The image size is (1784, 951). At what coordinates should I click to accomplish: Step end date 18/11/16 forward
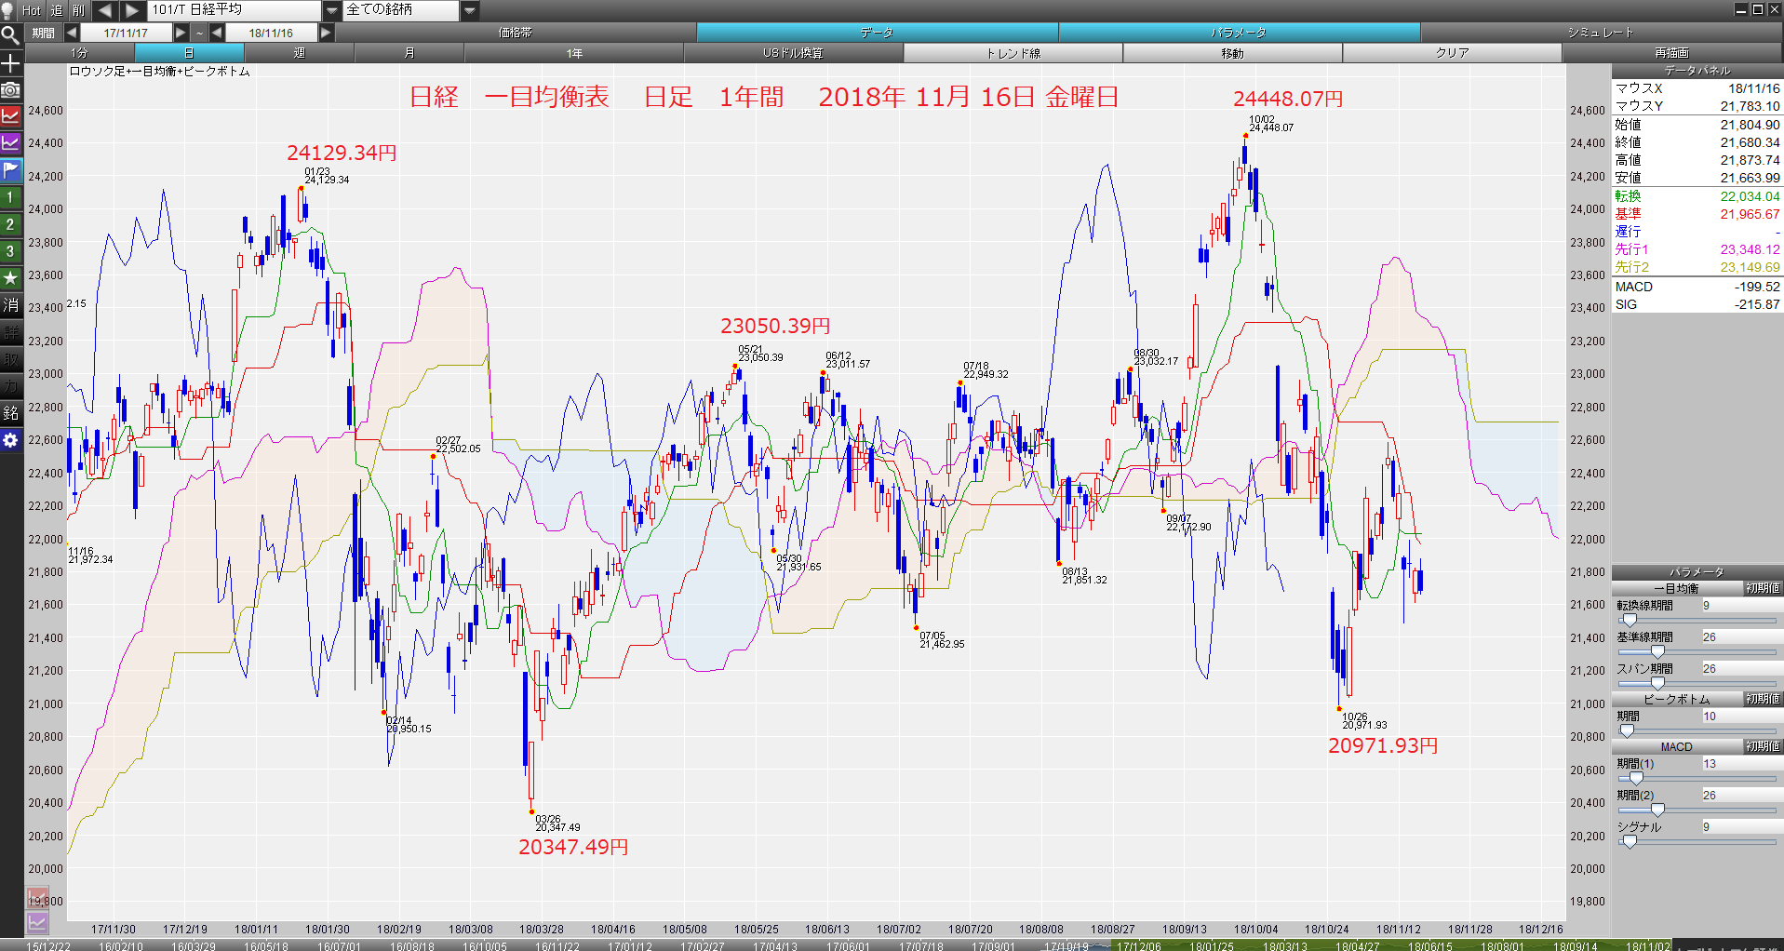pos(326,33)
